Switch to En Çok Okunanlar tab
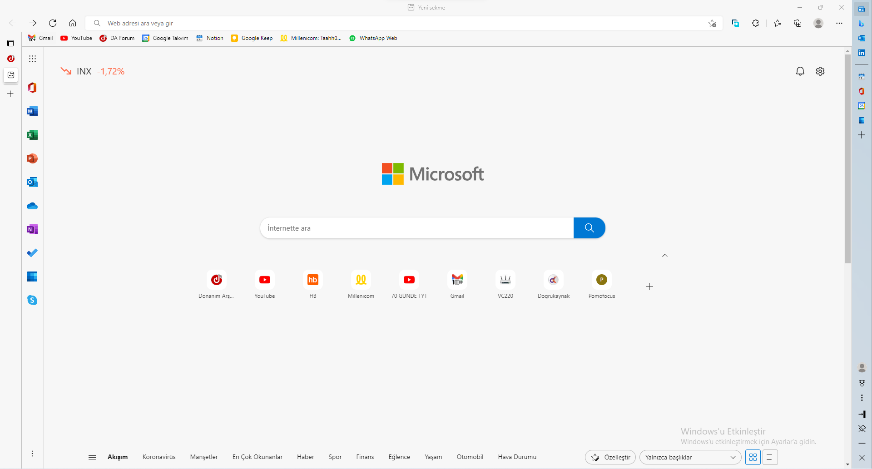 258,457
